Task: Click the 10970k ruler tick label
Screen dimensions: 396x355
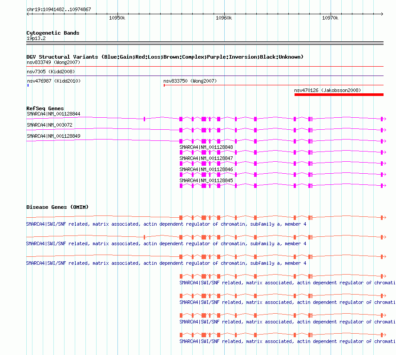Action: point(330,18)
